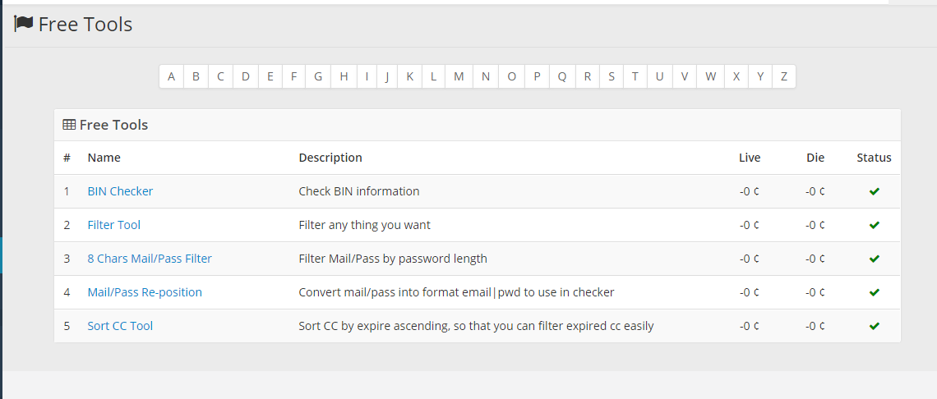Click the Name column header

(x=104, y=158)
